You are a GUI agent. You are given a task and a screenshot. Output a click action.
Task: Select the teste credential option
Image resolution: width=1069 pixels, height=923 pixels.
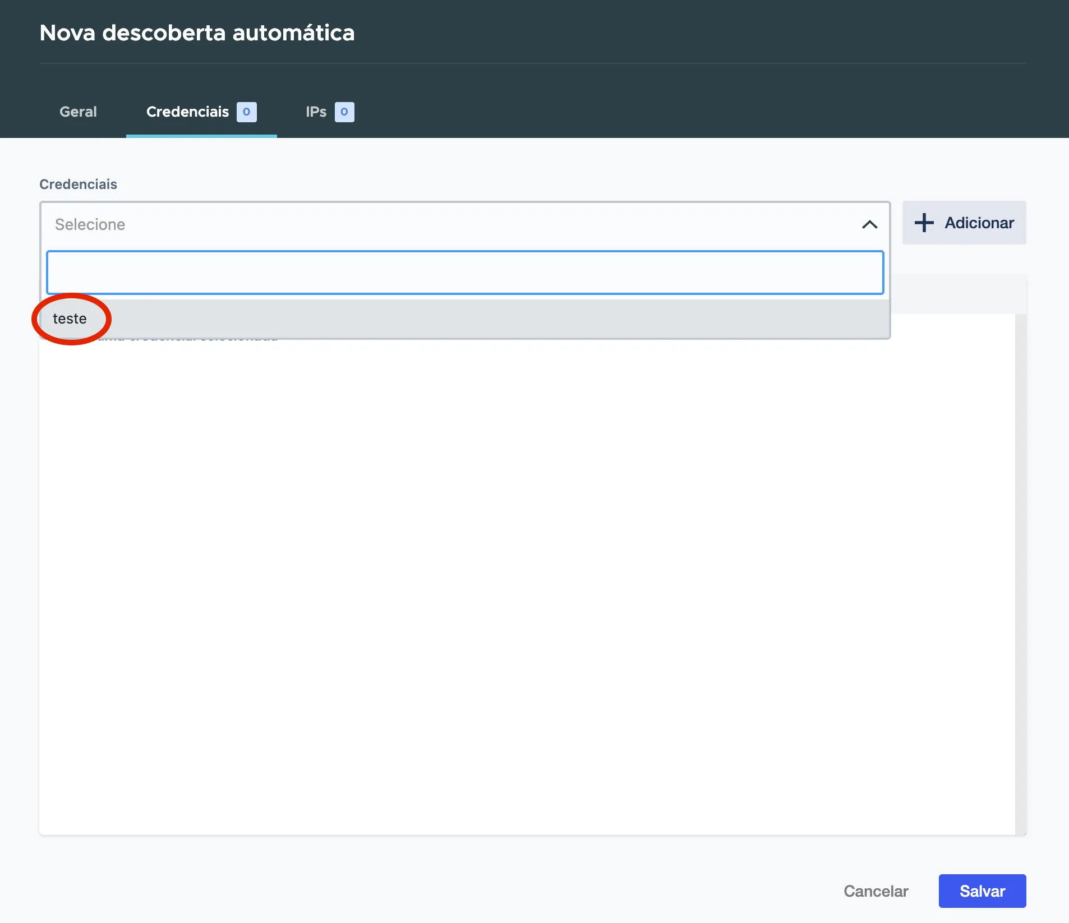click(465, 319)
